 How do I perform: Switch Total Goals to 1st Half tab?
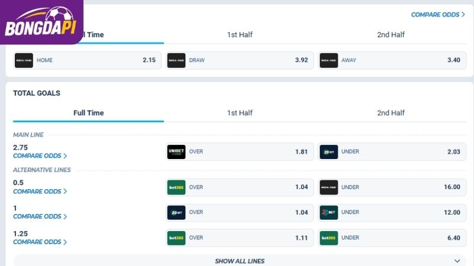click(x=240, y=113)
